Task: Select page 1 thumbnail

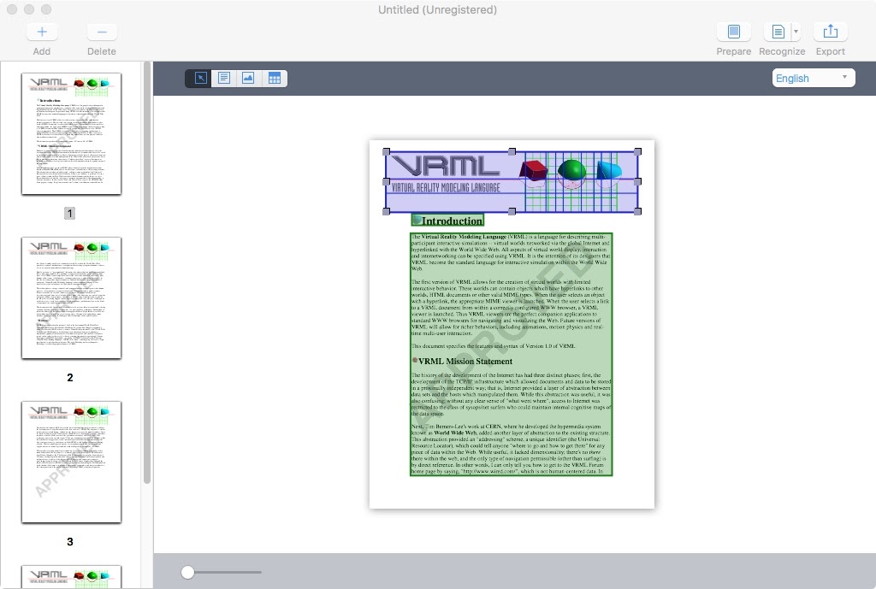Action: 72,133
